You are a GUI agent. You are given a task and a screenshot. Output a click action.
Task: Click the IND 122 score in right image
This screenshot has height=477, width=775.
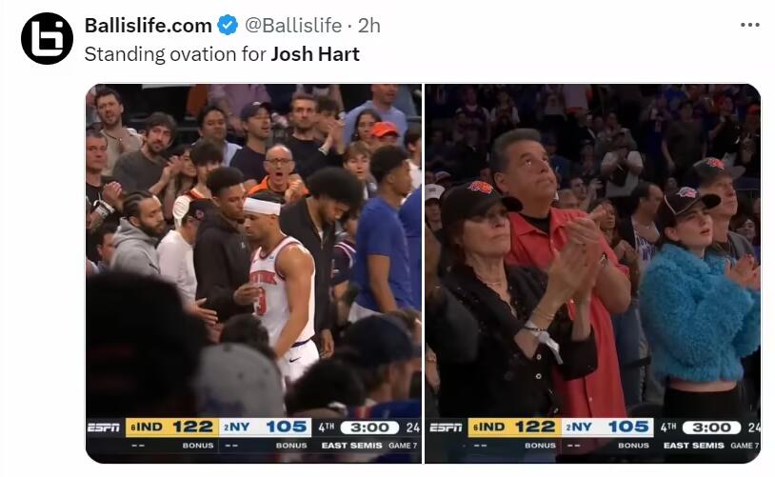coord(514,427)
